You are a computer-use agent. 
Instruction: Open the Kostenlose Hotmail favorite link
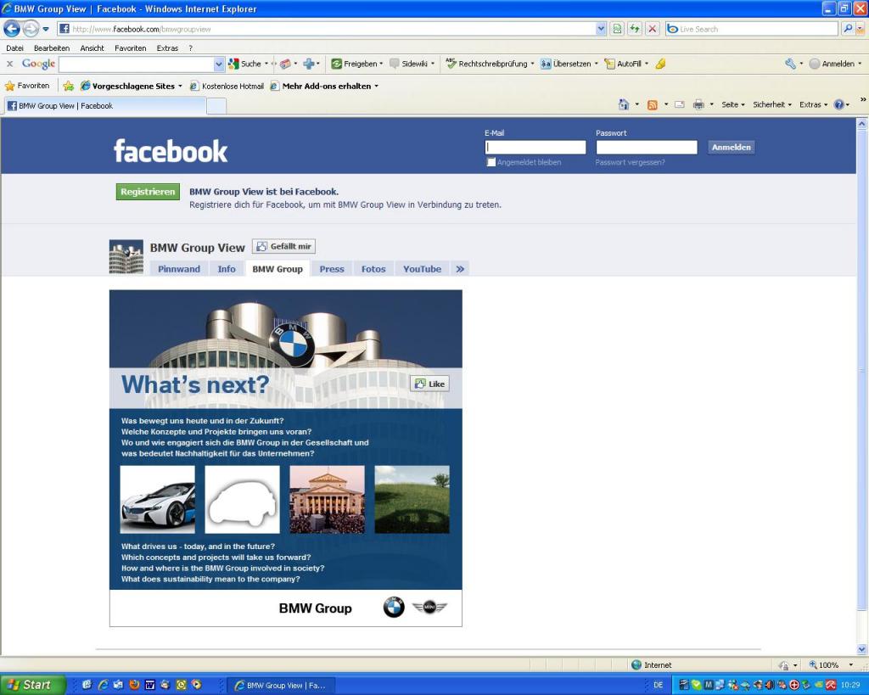227,86
